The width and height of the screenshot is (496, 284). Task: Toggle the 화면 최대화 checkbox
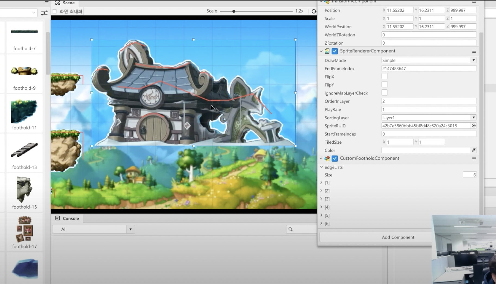click(55, 11)
